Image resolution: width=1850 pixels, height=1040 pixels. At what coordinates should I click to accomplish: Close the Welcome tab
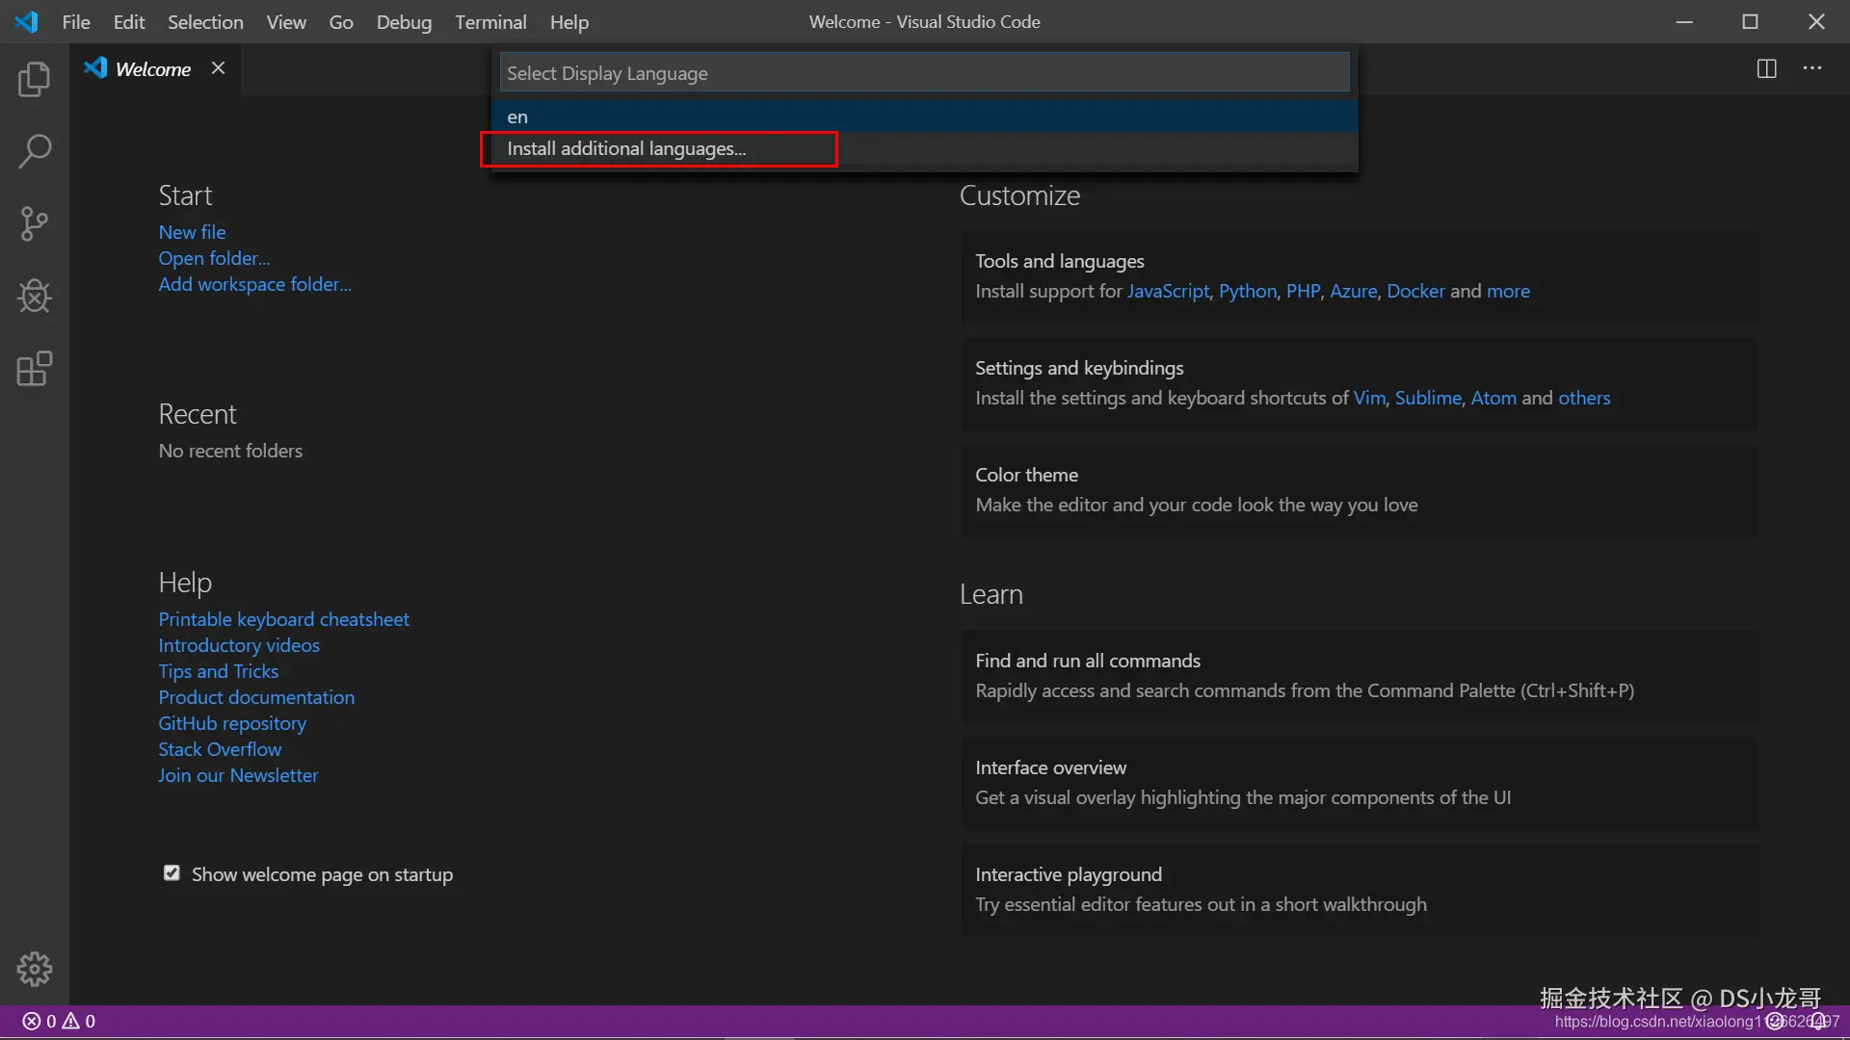click(219, 68)
